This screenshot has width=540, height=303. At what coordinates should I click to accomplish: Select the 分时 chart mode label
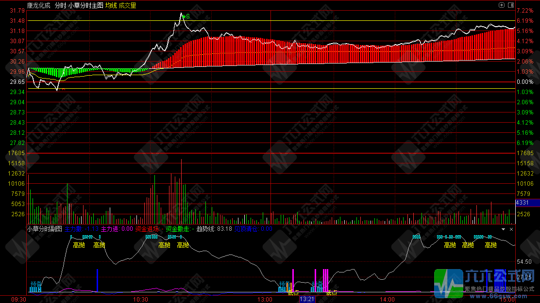pos(60,5)
